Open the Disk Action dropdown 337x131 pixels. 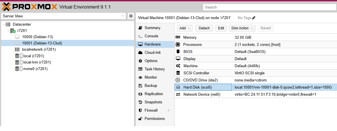coord(242,28)
